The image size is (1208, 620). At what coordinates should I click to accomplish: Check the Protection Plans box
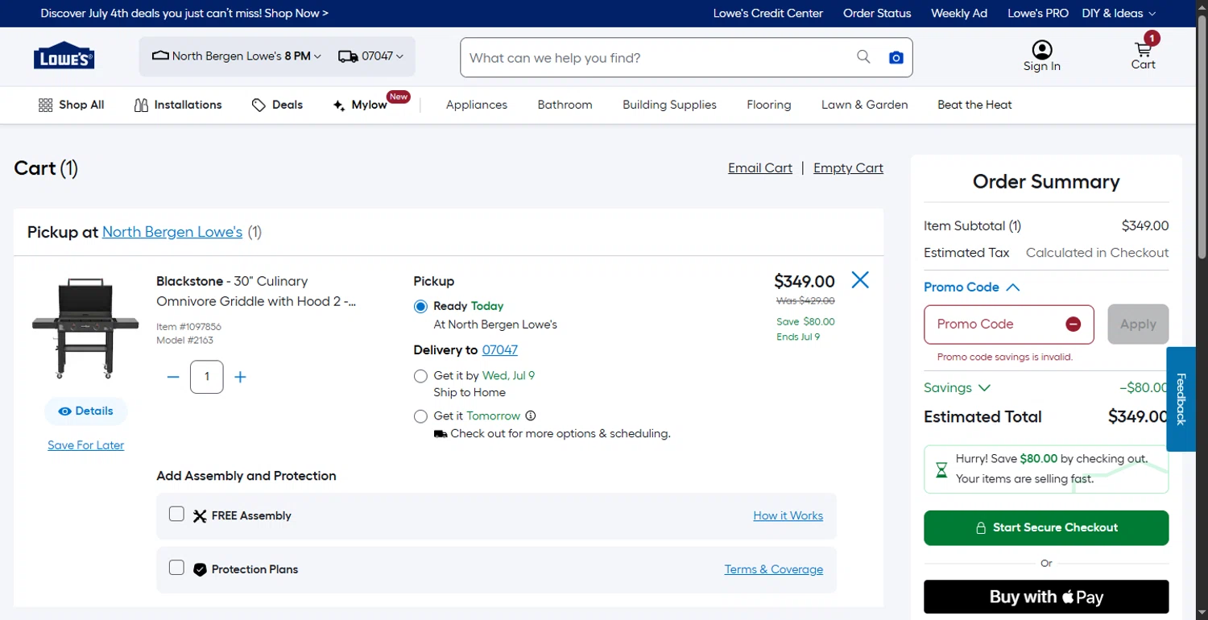(176, 568)
